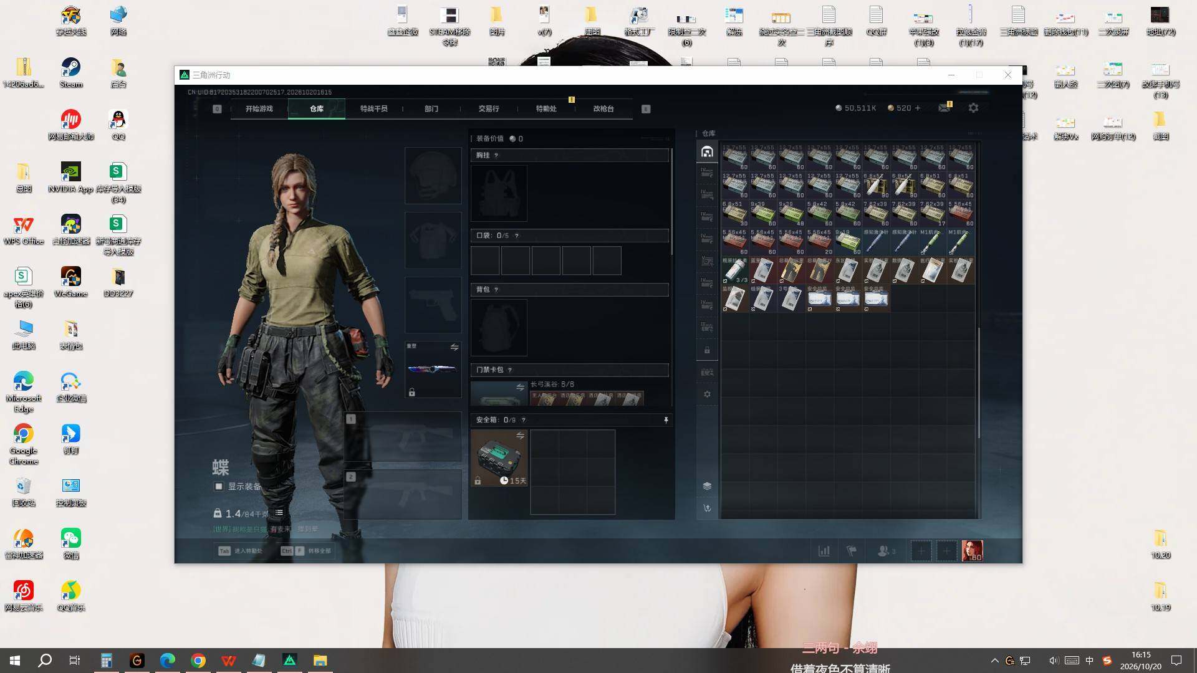The width and height of the screenshot is (1197, 673).
Task: Click the auto-sort icon at sidebar bottom
Action: coord(707,508)
